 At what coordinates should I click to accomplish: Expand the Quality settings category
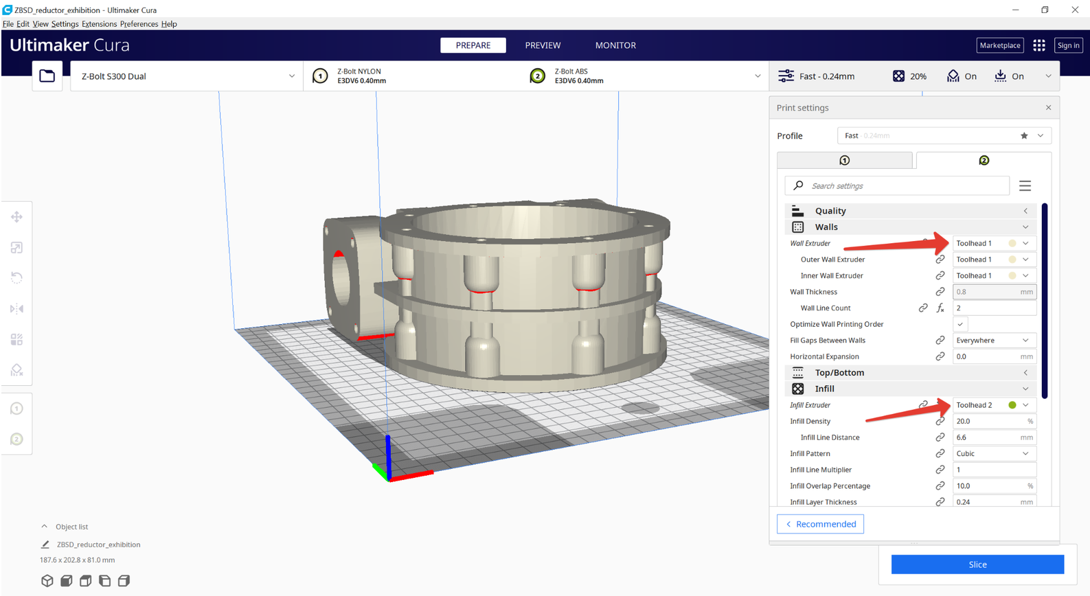coord(911,211)
